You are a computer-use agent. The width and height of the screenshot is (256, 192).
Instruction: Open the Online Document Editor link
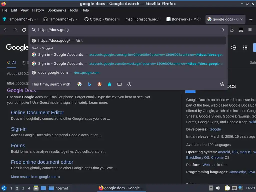coord(37,112)
